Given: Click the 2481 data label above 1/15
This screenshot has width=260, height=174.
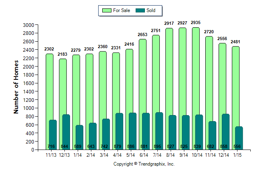Looking at the screenshot, I should pyautogui.click(x=235, y=42).
